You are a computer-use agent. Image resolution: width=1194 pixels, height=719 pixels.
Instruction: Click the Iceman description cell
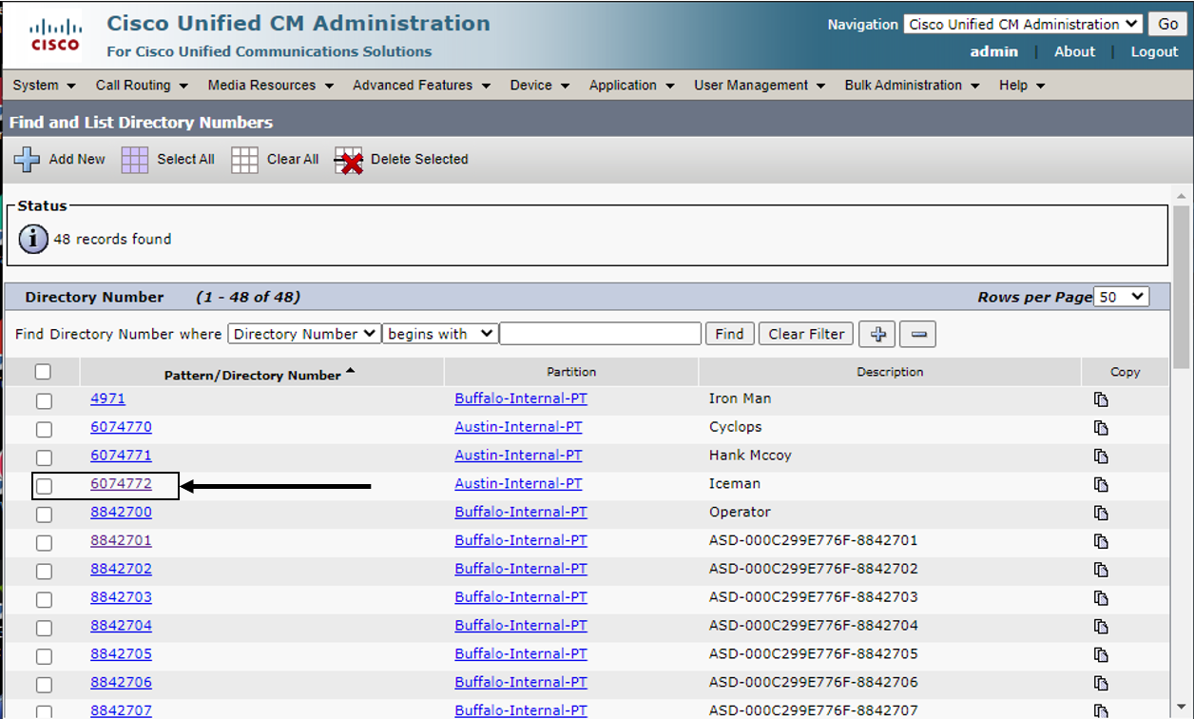(735, 483)
